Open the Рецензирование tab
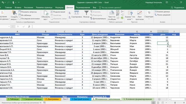186x104 pixels. 83,8
